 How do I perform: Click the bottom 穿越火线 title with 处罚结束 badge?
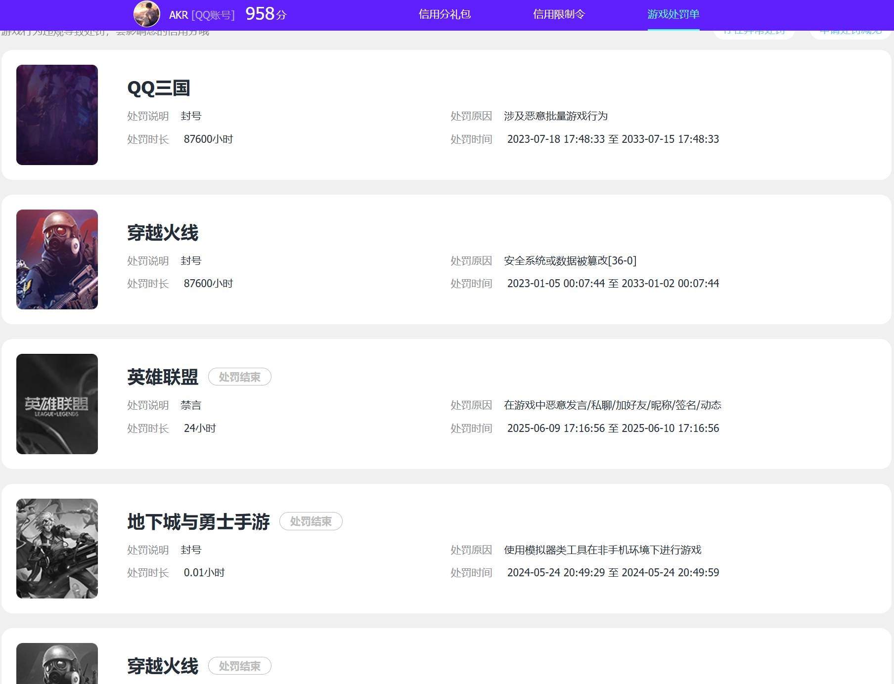(163, 666)
